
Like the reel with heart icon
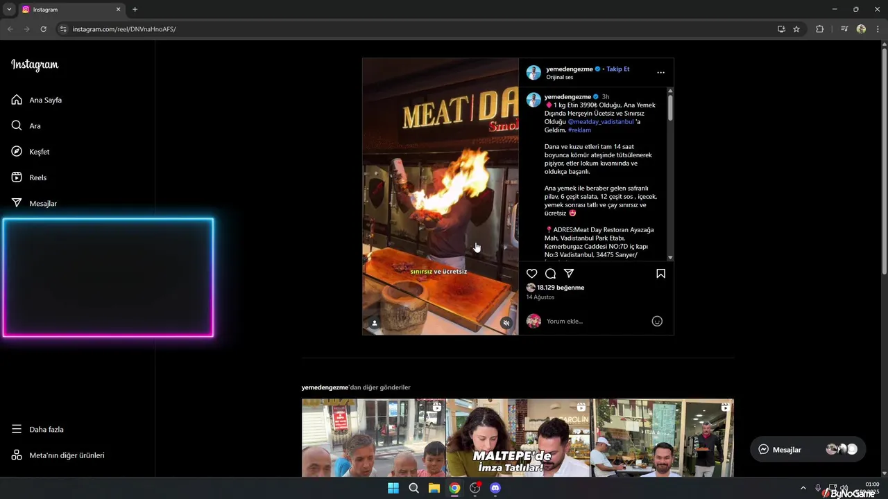531,274
